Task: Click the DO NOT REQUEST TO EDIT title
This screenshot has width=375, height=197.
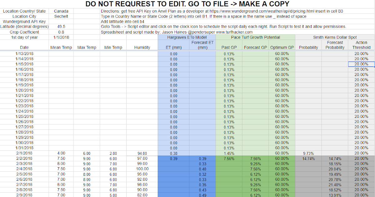Action: [187, 4]
